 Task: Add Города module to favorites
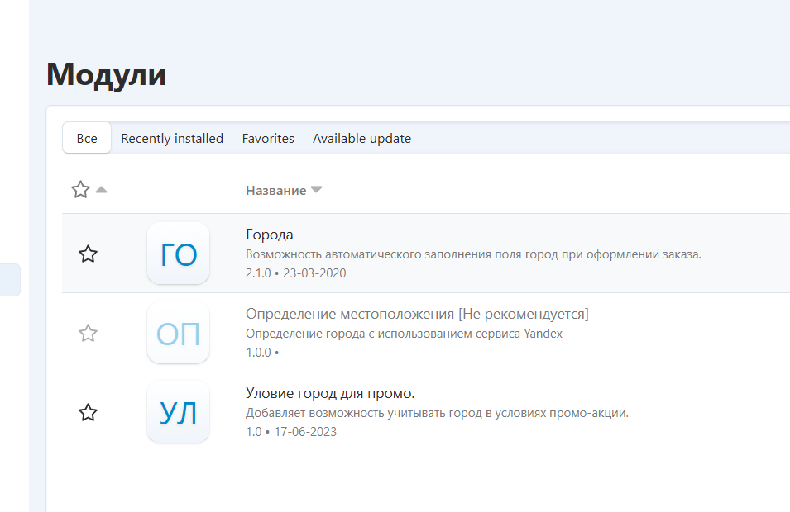[88, 254]
